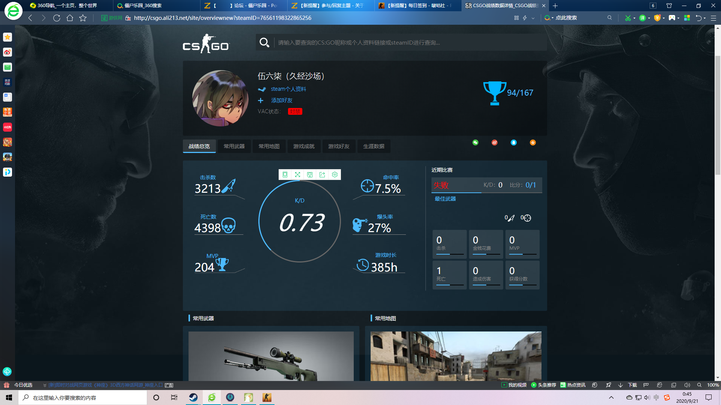The height and width of the screenshot is (405, 721).
Task: Click the WeChat share icon
Action: (475, 142)
